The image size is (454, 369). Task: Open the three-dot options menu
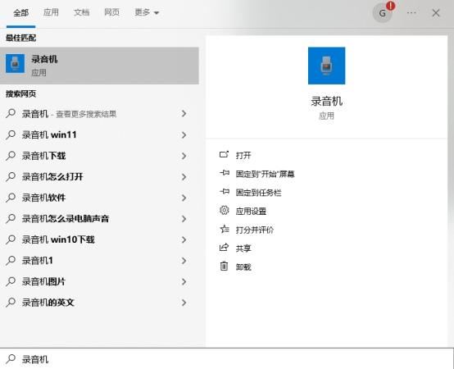click(411, 13)
